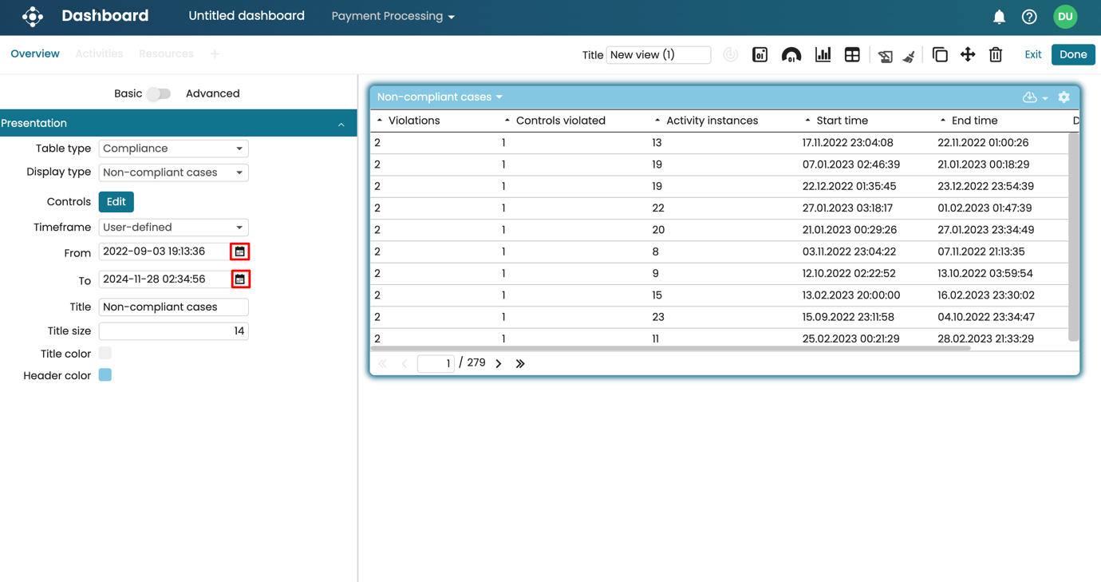
Task: Open the Payment Processing menu
Action: pyautogui.click(x=393, y=17)
